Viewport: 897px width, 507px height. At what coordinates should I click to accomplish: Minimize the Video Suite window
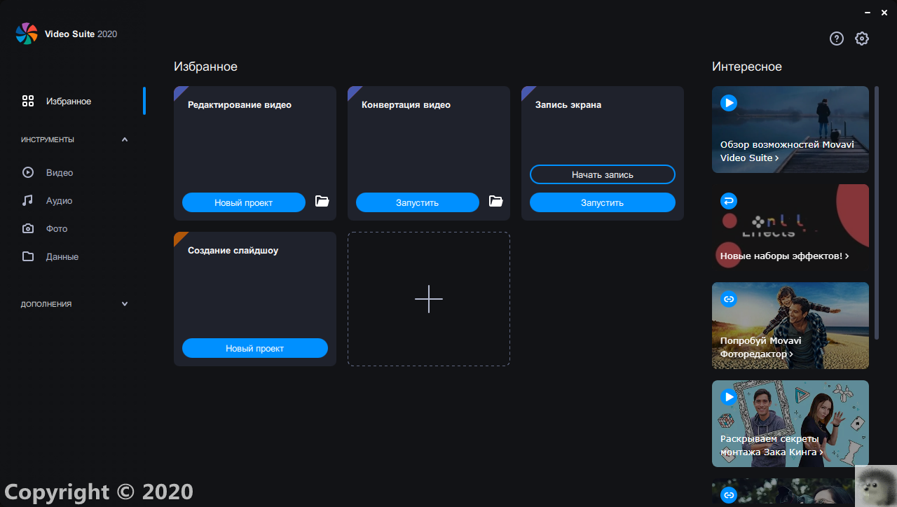pyautogui.click(x=868, y=13)
